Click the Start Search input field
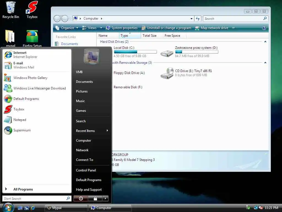Screen dimensions: 282x212 [x=37, y=198]
